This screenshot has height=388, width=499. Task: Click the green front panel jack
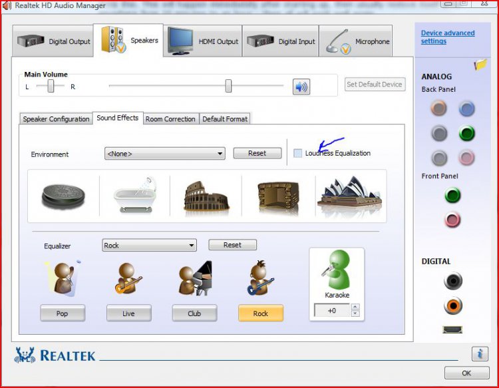click(x=452, y=195)
